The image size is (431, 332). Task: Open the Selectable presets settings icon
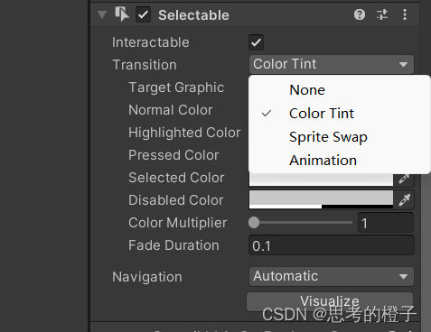pos(382,14)
